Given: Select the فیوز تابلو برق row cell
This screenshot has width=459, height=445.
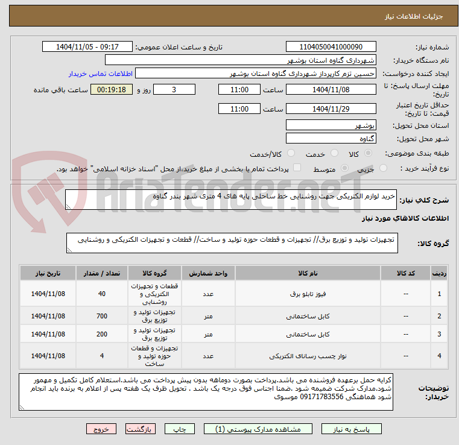Looking at the screenshot, I should [x=308, y=294].
